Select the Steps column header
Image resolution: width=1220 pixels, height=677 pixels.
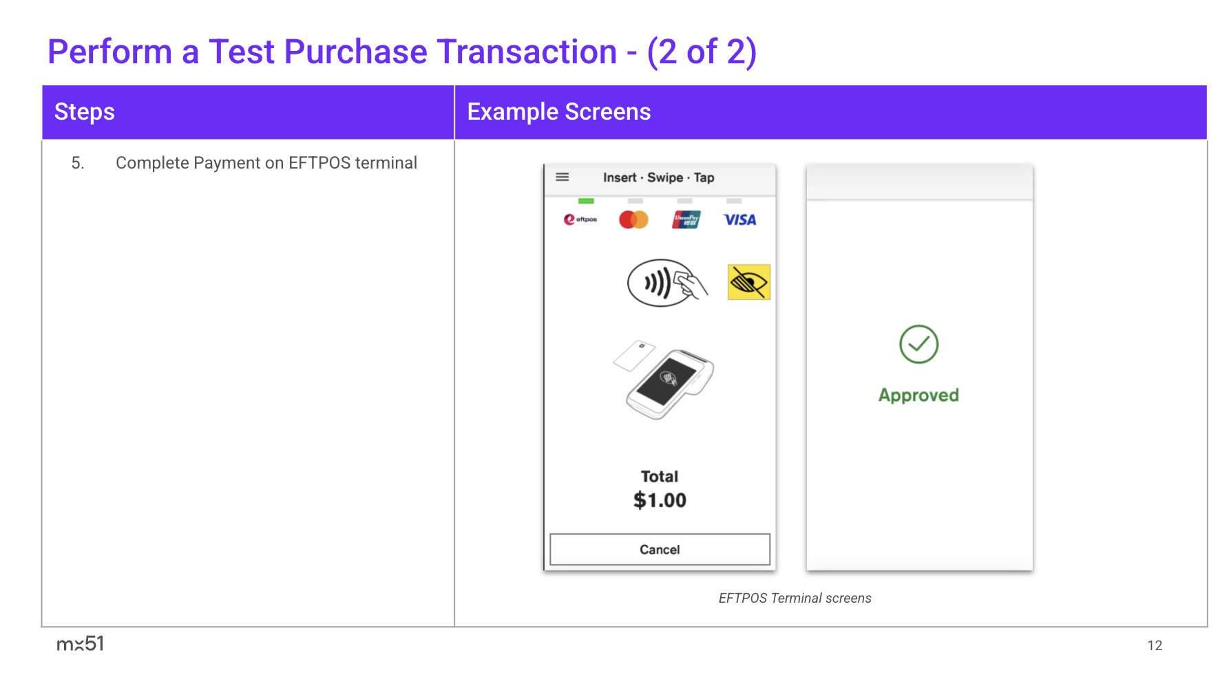coord(85,112)
